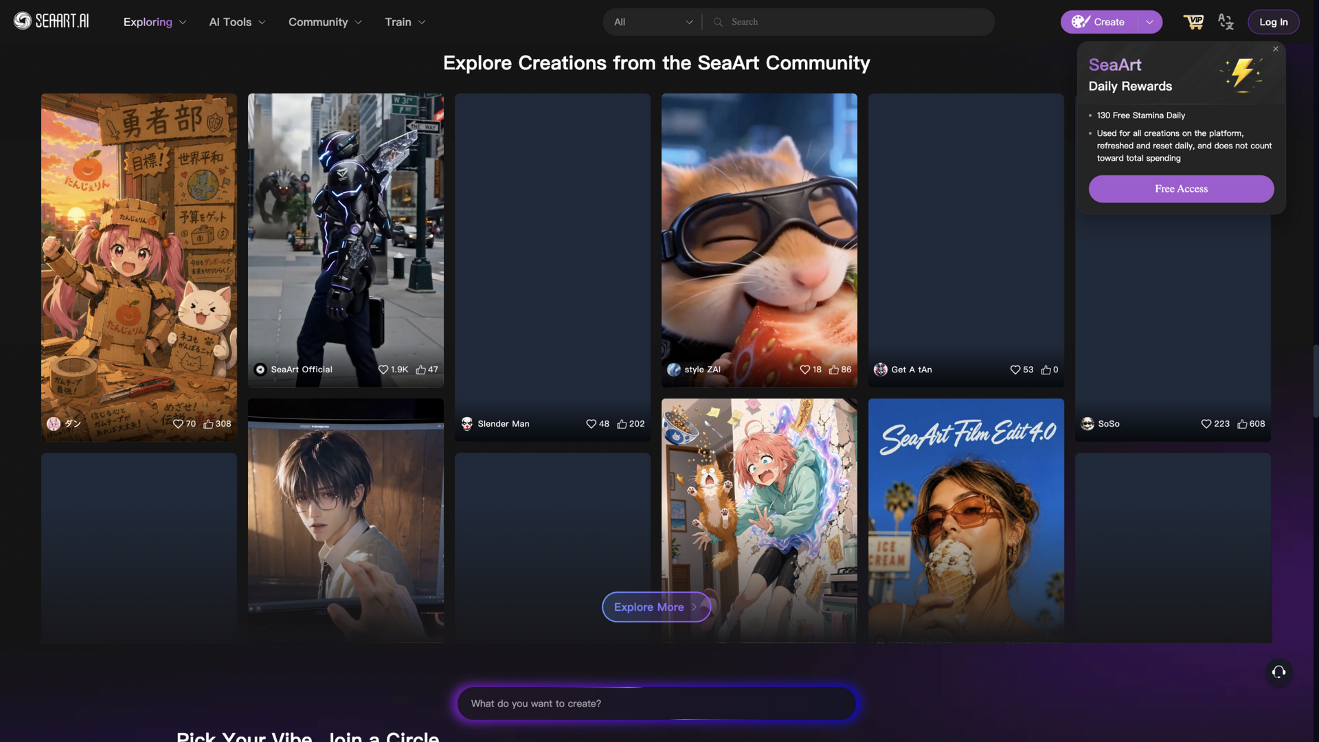This screenshot has height=742, width=1319.
Task: Expand the Create button dropdown arrow
Action: (x=1149, y=22)
